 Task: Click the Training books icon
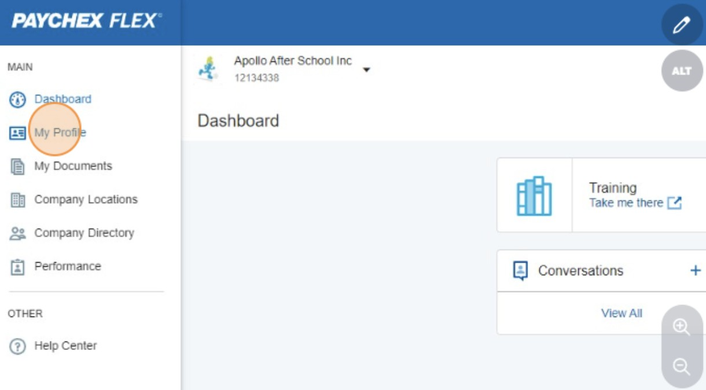point(534,196)
